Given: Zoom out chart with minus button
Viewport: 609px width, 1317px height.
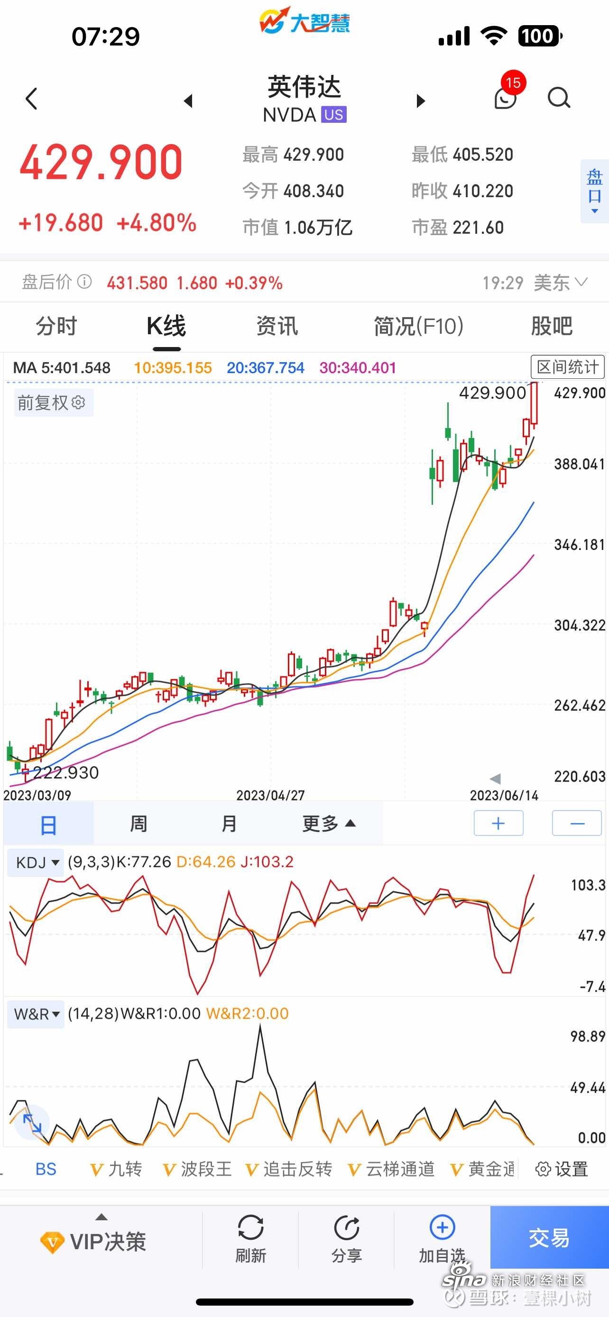Looking at the screenshot, I should point(577,823).
